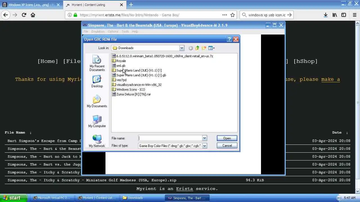Viewport: 360px width, 202px height.
Task: Select the Royale folder
Action: click(x=119, y=61)
